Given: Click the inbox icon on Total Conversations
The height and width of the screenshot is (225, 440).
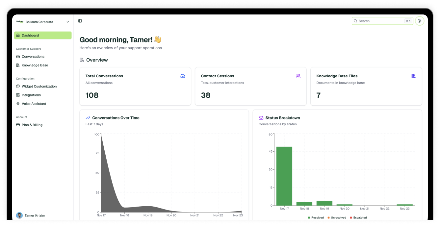Looking at the screenshot, I should click(x=183, y=76).
